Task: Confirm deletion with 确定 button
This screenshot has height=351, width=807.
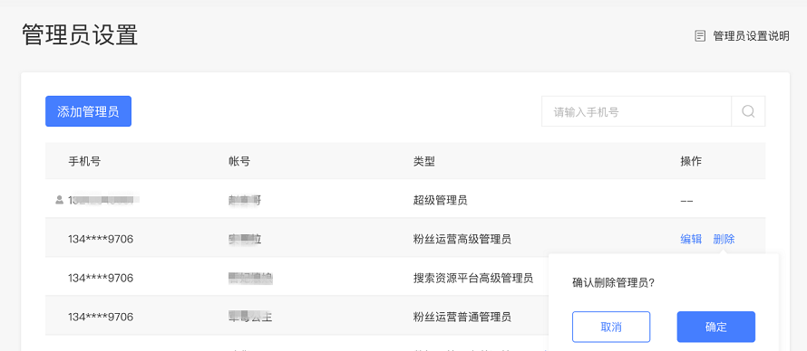Action: (716, 327)
